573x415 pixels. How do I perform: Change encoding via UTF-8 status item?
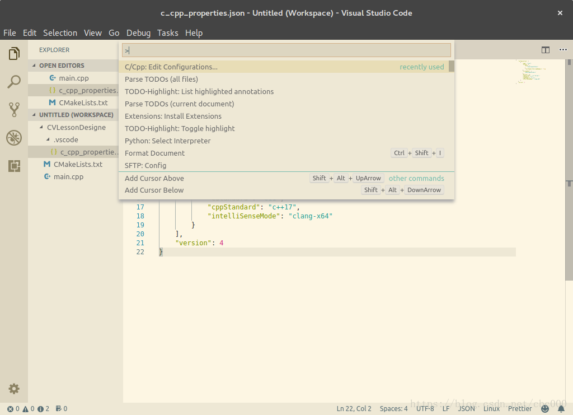425,409
